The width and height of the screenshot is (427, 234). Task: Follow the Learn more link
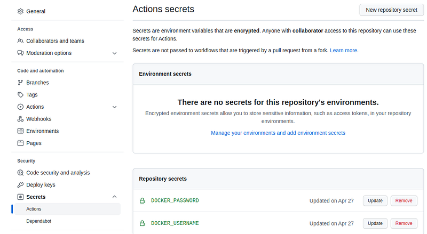[343, 50]
